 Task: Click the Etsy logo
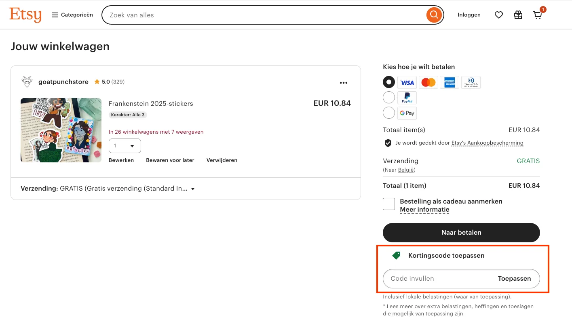point(25,15)
